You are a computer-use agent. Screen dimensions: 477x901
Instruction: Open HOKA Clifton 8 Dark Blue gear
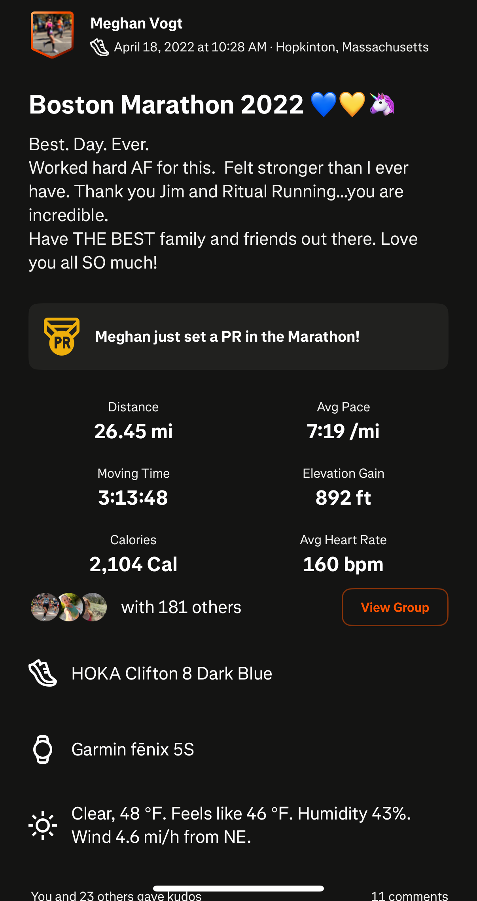point(172,674)
